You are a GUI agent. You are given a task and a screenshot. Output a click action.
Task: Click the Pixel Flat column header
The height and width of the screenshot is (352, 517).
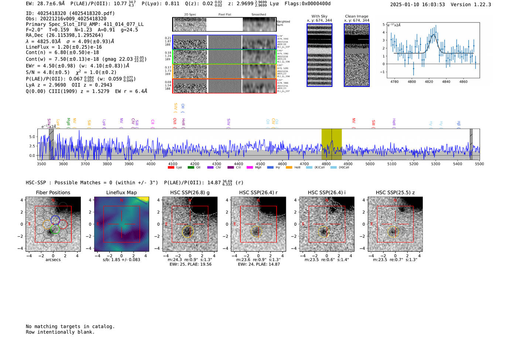pyautogui.click(x=225, y=15)
